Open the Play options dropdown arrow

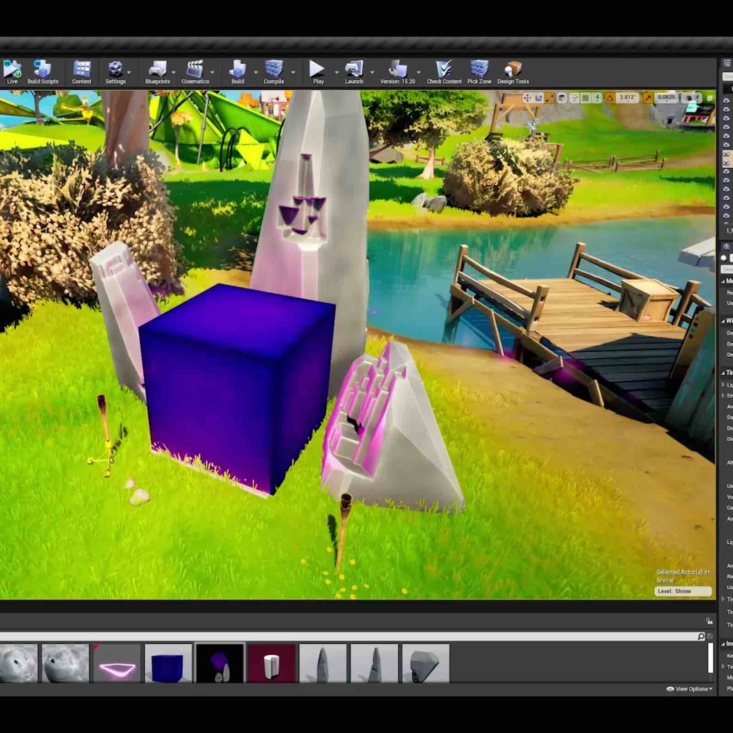tap(337, 72)
